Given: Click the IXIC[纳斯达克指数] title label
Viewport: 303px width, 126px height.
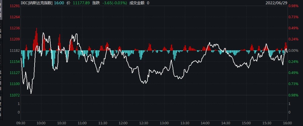Looking at the screenshot, I should coord(37,3).
